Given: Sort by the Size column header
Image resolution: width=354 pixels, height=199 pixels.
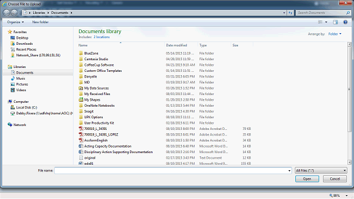Looking at the screenshot, I should (x=242, y=45).
